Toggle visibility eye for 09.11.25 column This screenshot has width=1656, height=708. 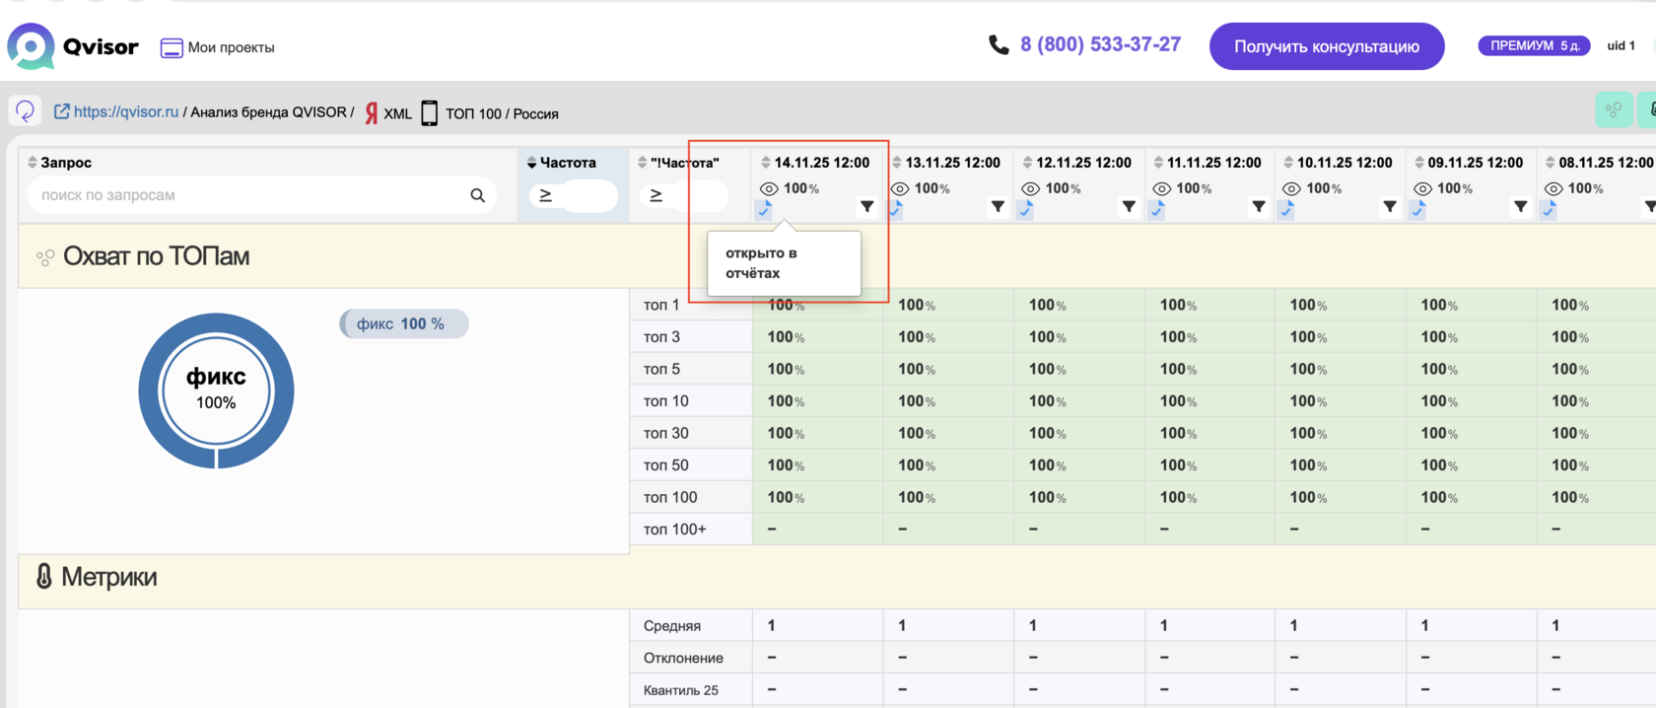coord(1422,188)
